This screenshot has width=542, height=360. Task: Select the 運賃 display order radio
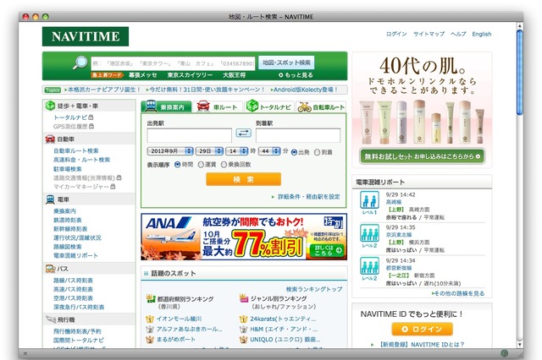tap(201, 165)
